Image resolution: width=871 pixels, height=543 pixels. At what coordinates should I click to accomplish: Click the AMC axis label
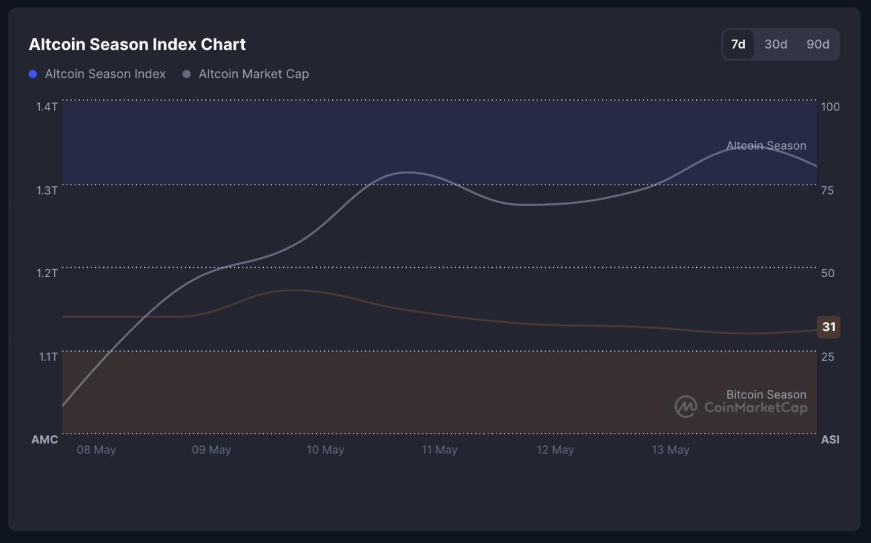click(45, 439)
